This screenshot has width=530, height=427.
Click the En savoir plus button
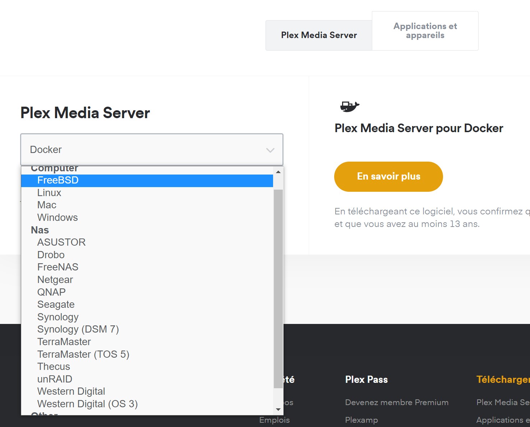point(388,177)
